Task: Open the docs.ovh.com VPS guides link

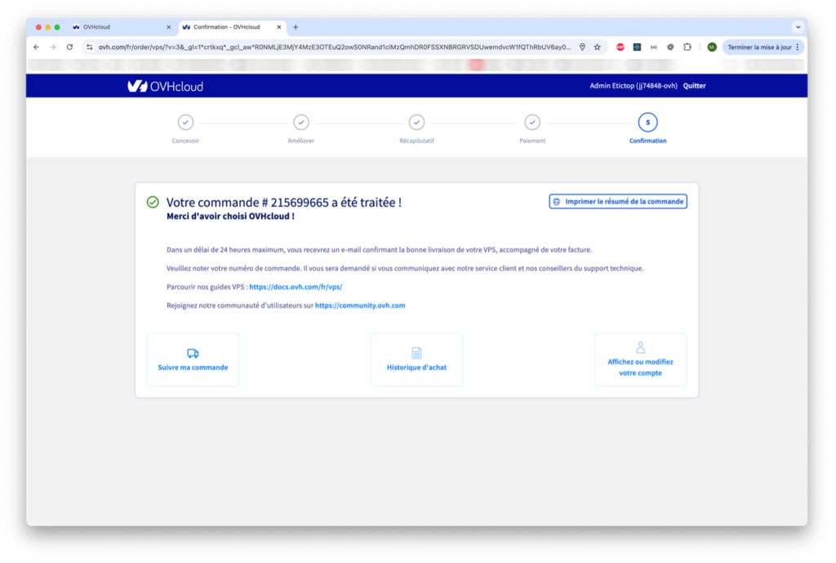Action: [x=296, y=287]
